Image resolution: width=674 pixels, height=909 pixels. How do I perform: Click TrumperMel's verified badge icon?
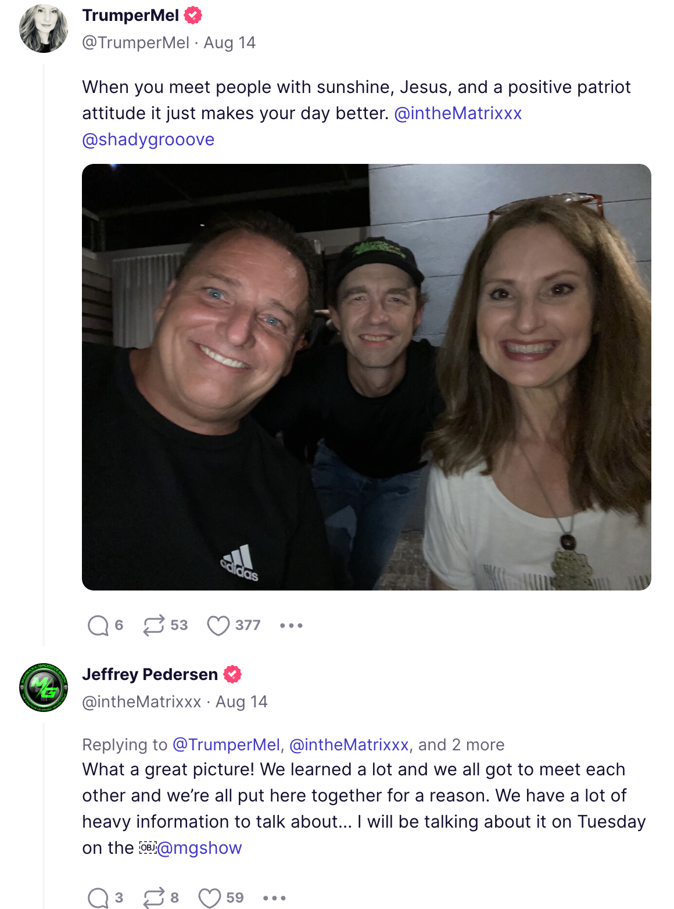tap(193, 15)
